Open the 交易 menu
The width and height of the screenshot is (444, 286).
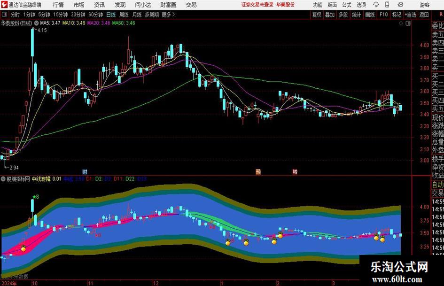[191, 5]
